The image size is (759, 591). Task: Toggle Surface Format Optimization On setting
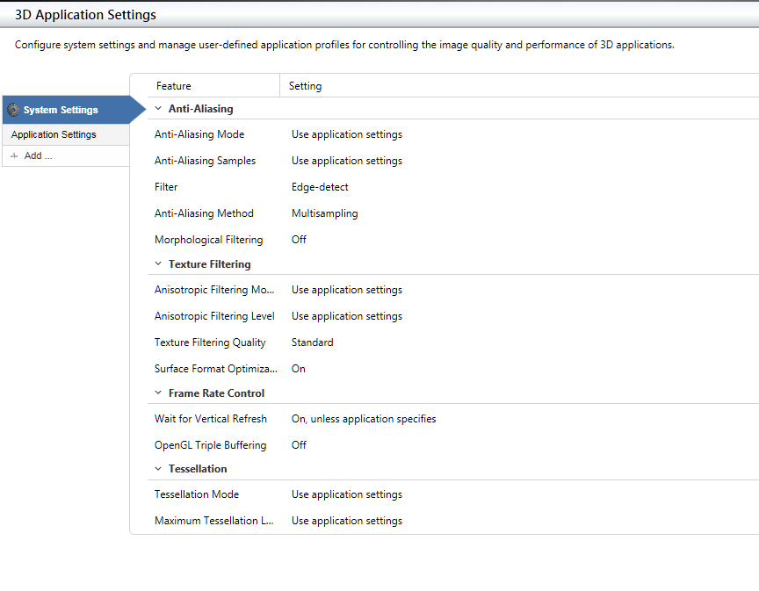pos(299,369)
